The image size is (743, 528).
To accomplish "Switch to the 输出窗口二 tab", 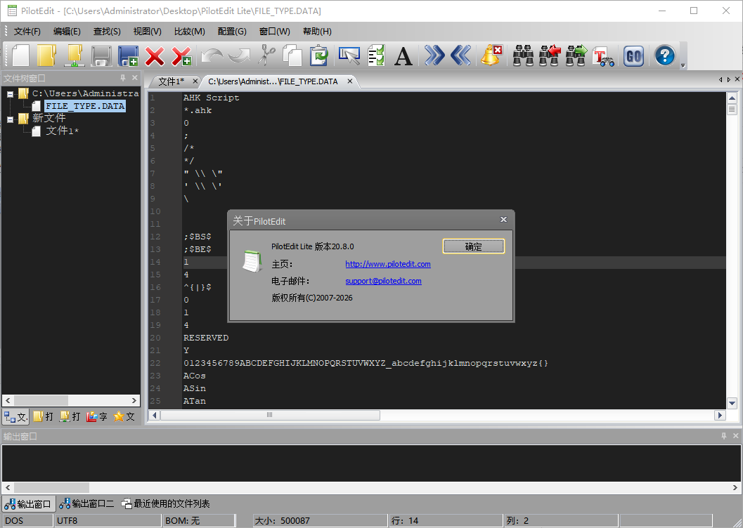I will [x=86, y=504].
